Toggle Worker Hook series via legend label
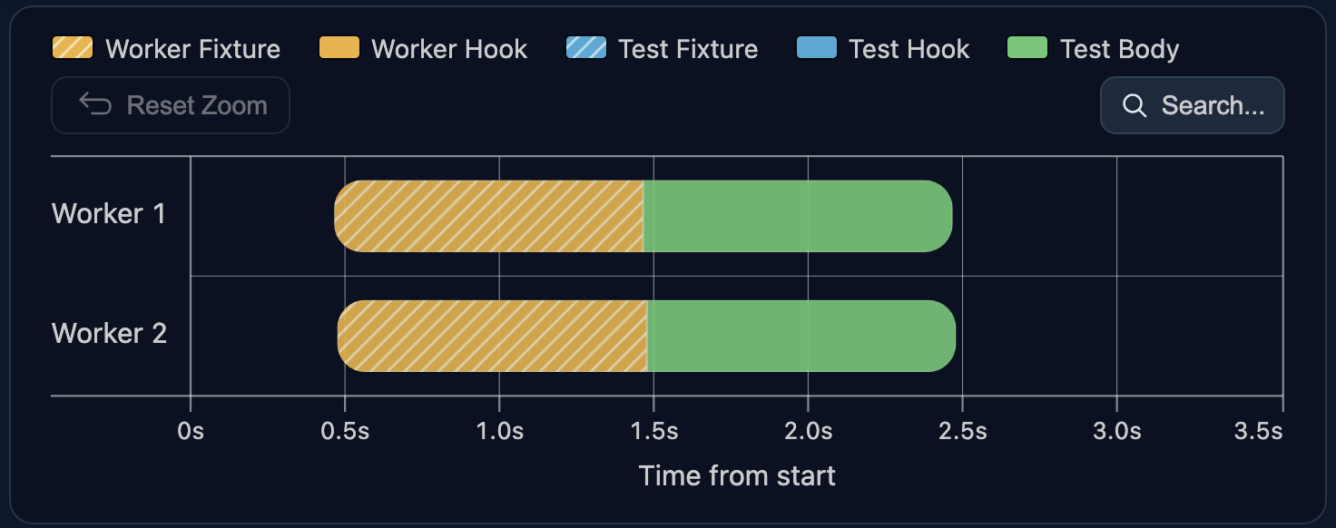The height and width of the screenshot is (528, 1336). pyautogui.click(x=449, y=49)
